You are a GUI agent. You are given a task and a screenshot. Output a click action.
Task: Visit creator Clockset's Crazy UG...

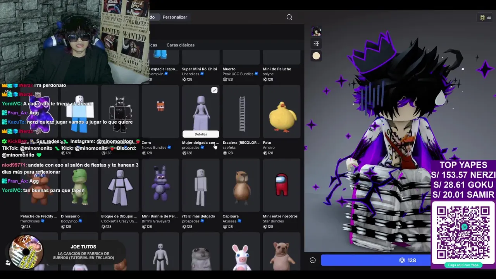119,221
